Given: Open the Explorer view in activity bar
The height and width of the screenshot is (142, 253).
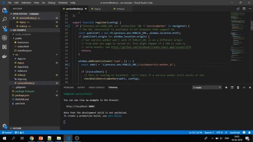Looking at the screenshot, I should tap(4, 10).
